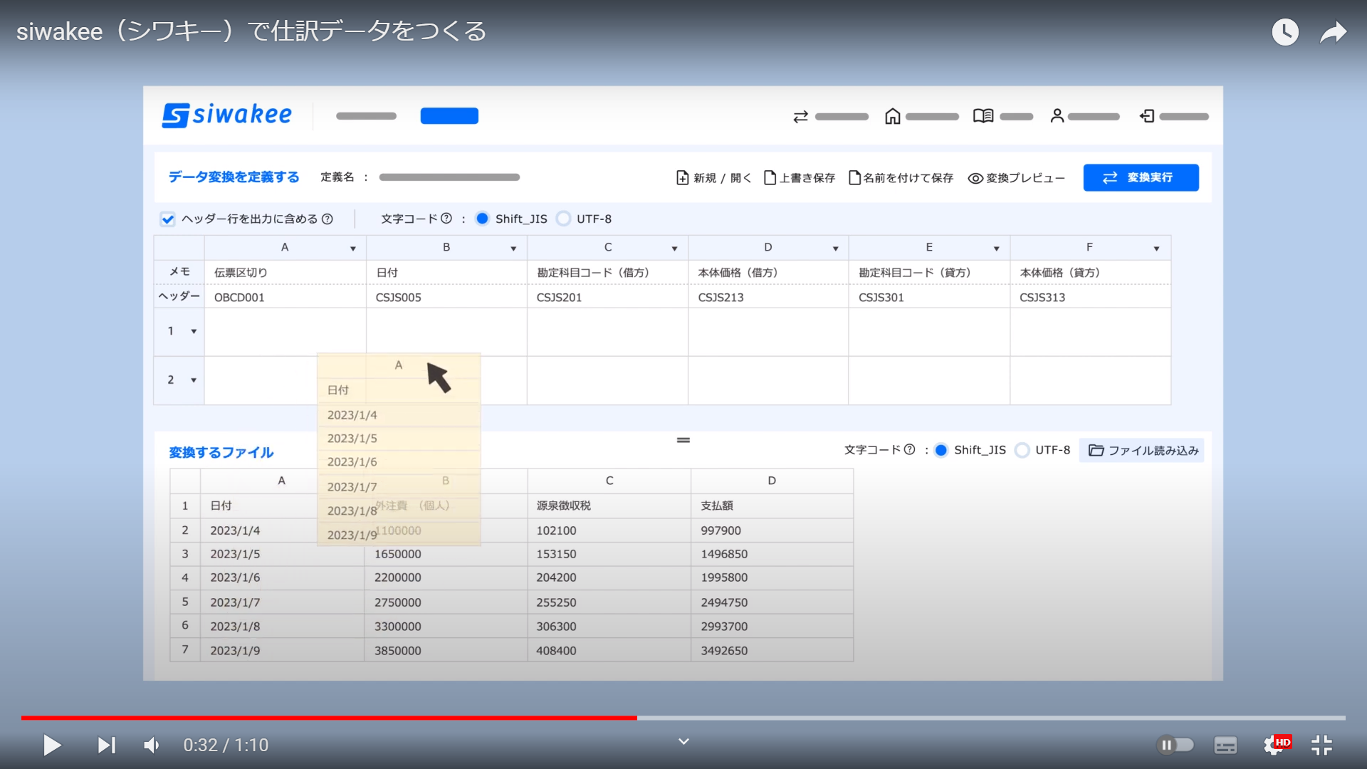Expand column F dropdown arrow

[1156, 249]
